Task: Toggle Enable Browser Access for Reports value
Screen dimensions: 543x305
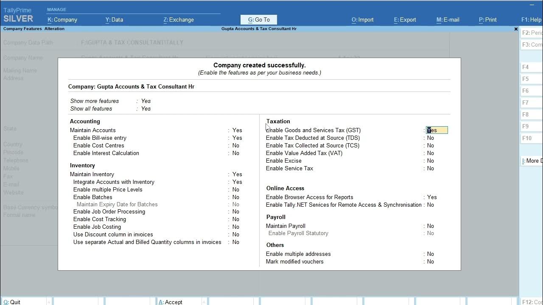Action: 432,197
